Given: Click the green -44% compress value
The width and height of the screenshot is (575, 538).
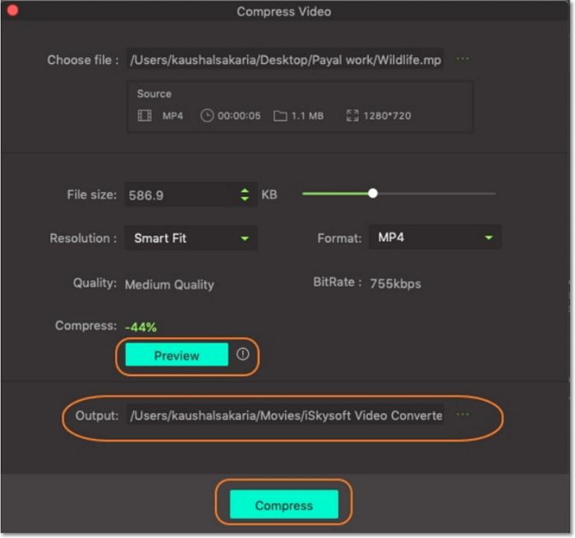Looking at the screenshot, I should [140, 327].
